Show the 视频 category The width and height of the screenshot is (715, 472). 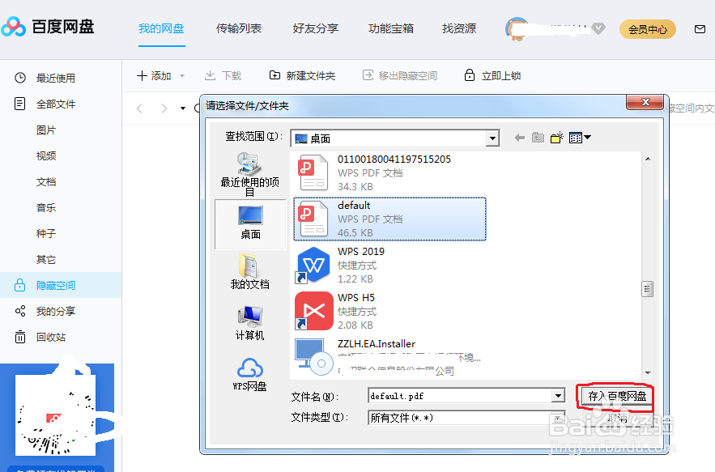tap(46, 156)
